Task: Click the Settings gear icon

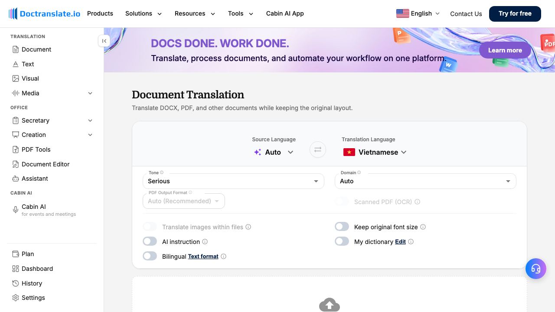Action: coord(16,298)
